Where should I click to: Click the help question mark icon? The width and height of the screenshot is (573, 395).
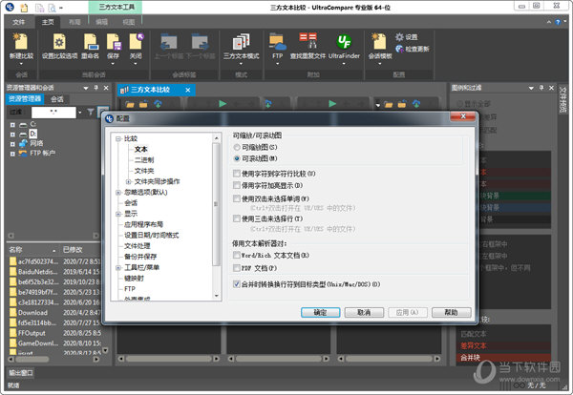click(x=558, y=22)
